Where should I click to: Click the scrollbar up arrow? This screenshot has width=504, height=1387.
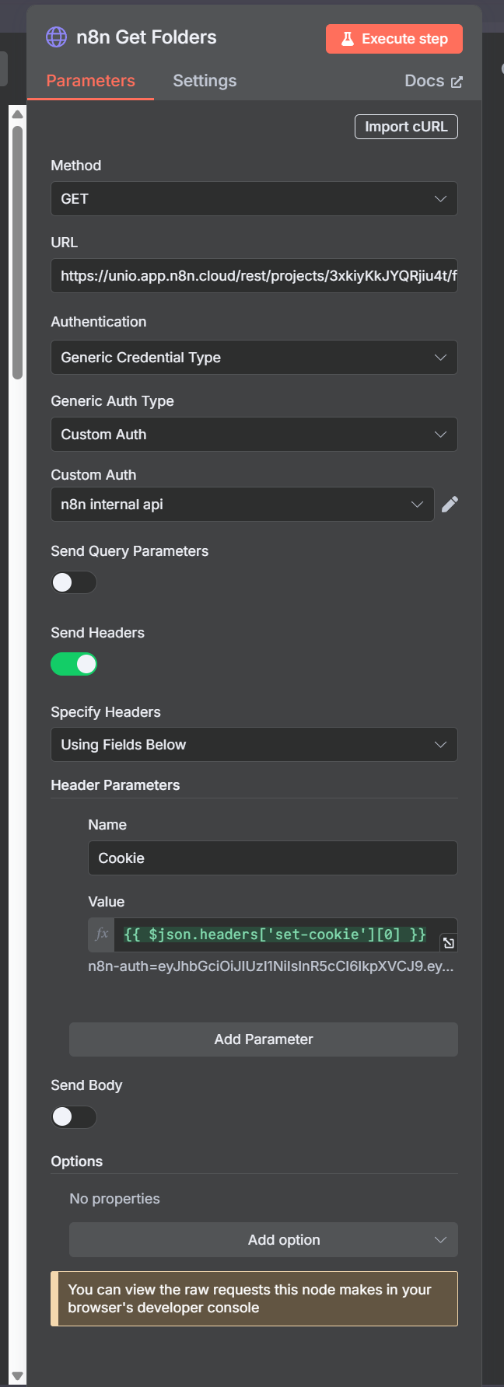coord(17,114)
